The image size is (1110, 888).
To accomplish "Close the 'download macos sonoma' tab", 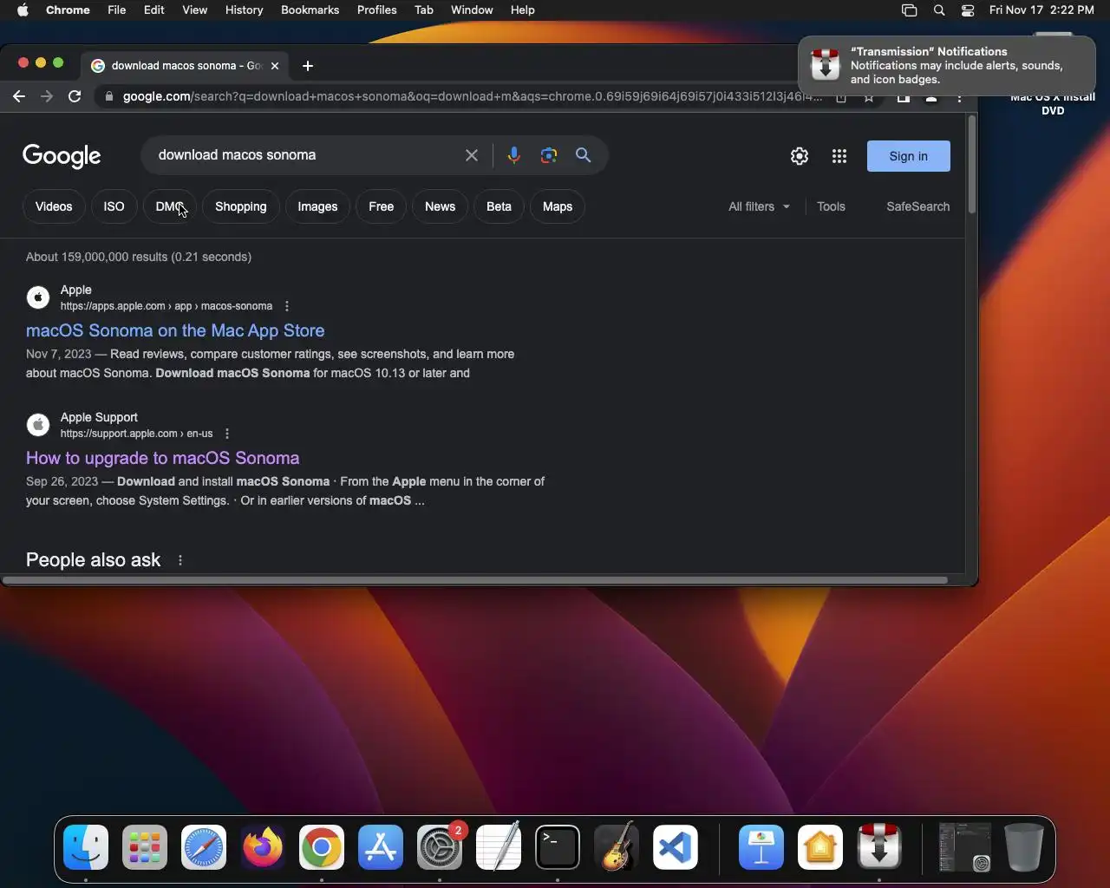I will pyautogui.click(x=275, y=66).
